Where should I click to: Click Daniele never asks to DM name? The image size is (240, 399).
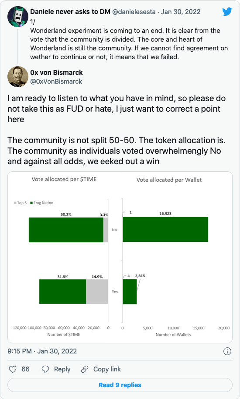point(70,12)
